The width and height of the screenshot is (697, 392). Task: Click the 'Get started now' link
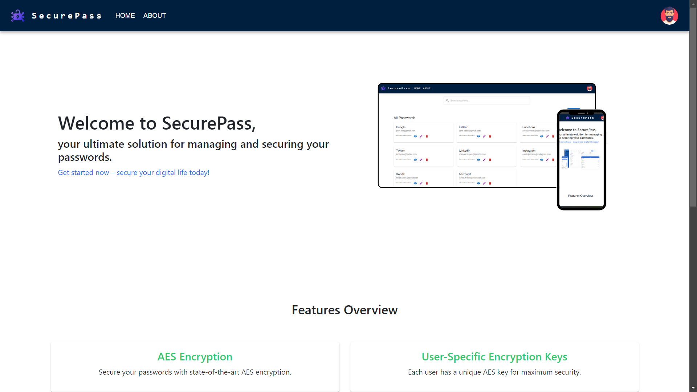point(134,172)
